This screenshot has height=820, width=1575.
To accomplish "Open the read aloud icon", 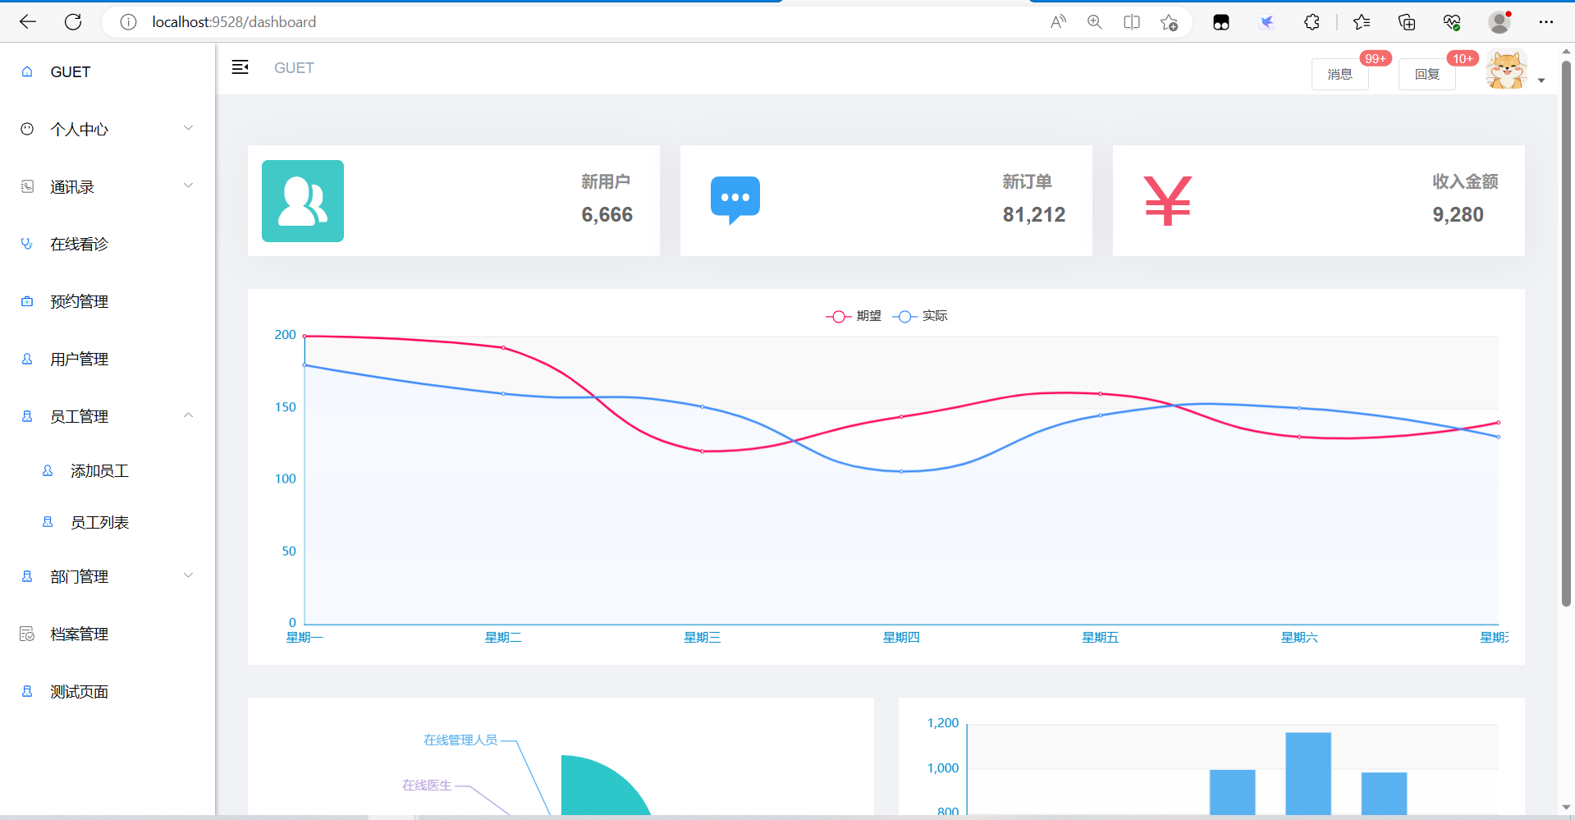I will [1058, 22].
